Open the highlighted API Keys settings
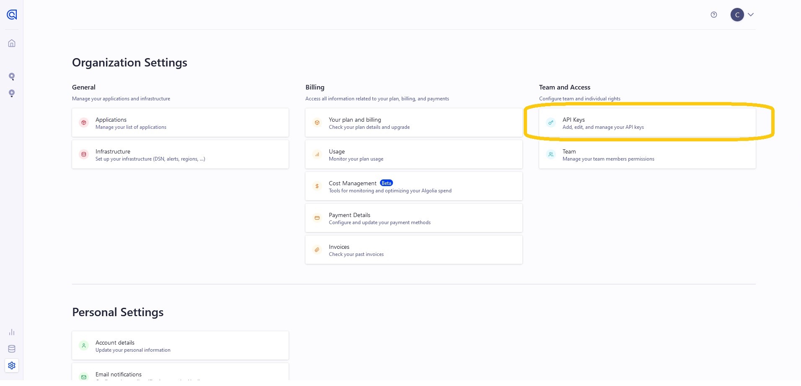Image resolution: width=801 pixels, height=386 pixels. pos(647,123)
